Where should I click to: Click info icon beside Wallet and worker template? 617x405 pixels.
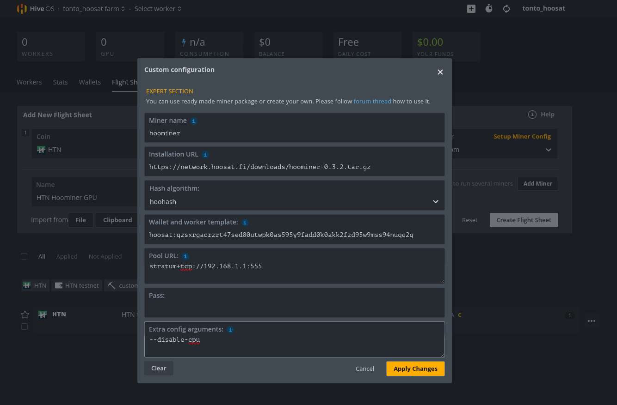click(x=245, y=223)
